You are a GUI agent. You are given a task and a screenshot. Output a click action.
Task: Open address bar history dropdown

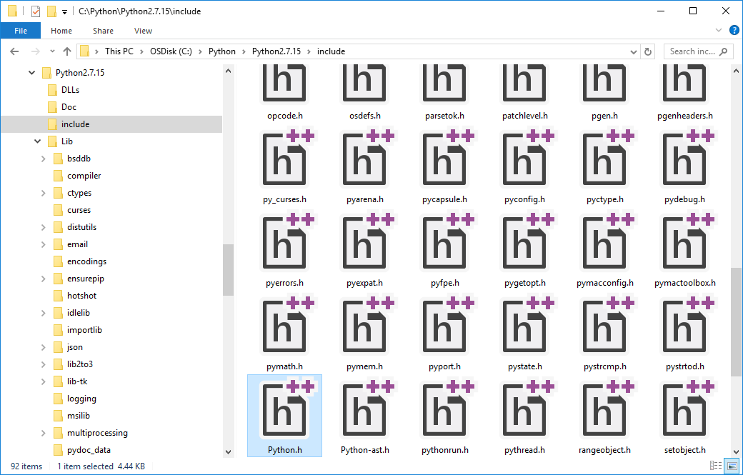[x=634, y=51]
